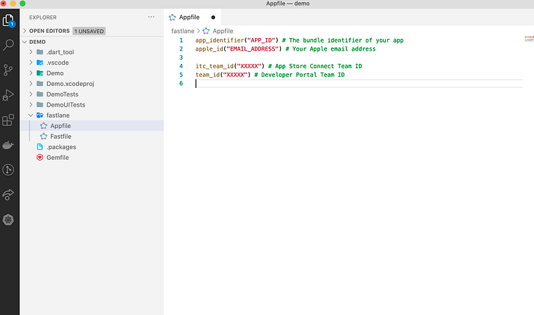Screen dimensions: 534x315
Task: Click the .vscode folder icon
Action: tap(40, 63)
